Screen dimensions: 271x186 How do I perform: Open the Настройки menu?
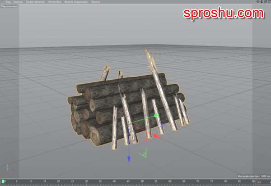pos(55,2)
